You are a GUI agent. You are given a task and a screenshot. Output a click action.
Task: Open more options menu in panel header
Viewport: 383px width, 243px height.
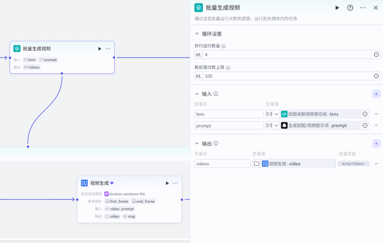(363, 8)
